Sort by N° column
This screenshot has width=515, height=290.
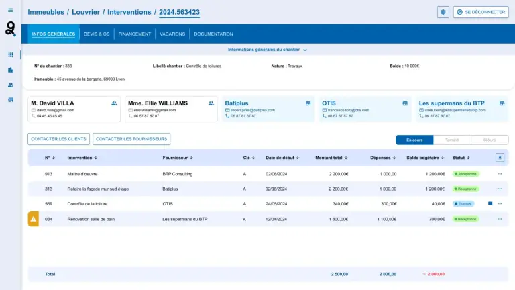point(50,158)
